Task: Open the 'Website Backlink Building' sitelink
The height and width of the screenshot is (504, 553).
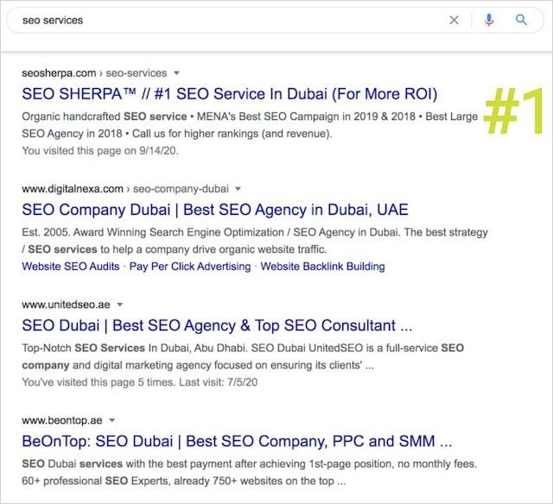Action: coord(323,267)
